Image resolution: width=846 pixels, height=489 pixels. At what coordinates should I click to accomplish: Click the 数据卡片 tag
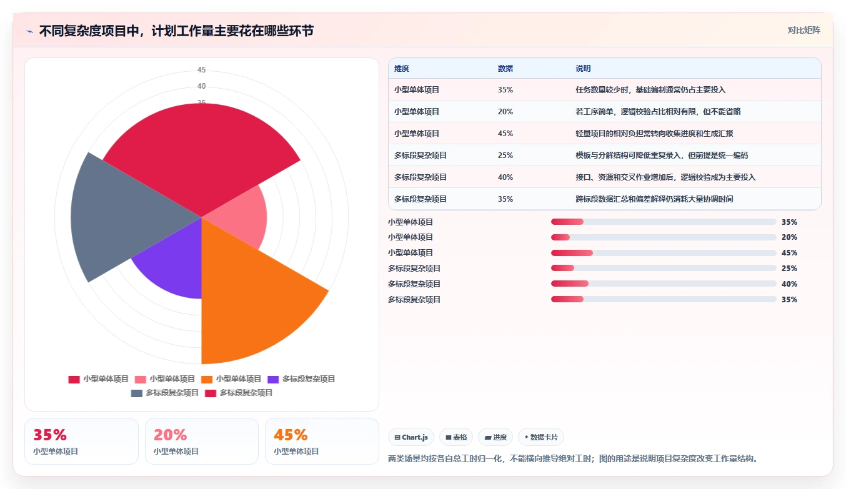tap(541, 437)
